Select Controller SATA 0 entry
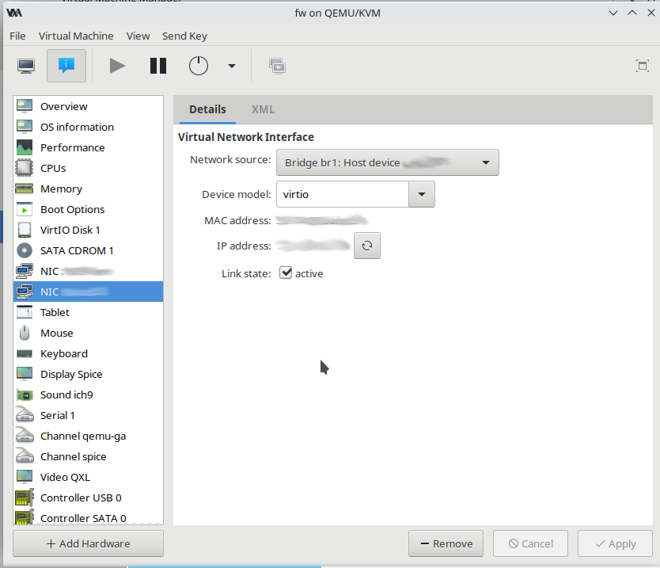The width and height of the screenshot is (660, 568). tap(89, 517)
